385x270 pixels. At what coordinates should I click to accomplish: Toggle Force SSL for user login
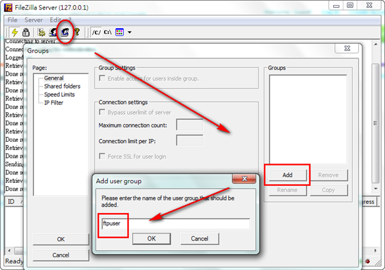(102, 156)
